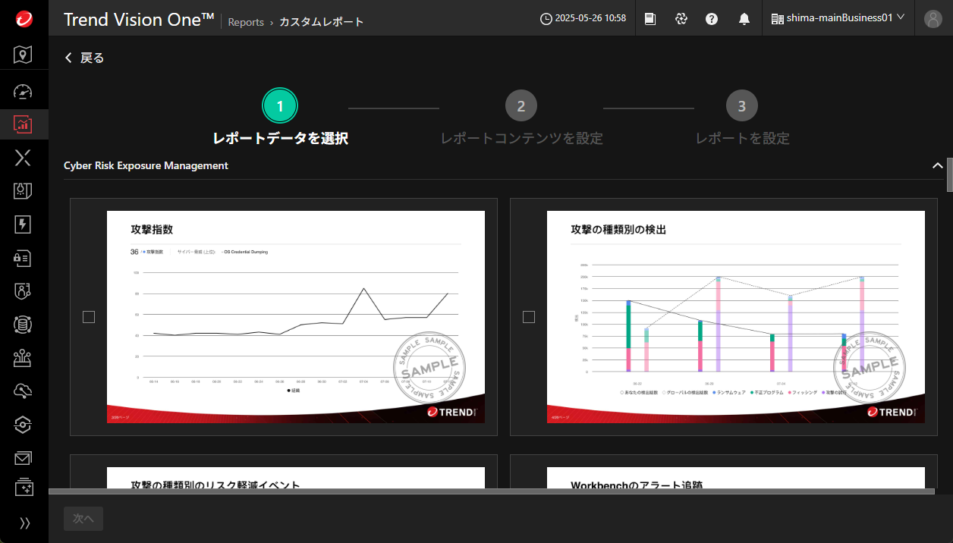This screenshot has height=543, width=953.
Task: Open the sidebar icon below the XDR icon
Action: (x=24, y=191)
